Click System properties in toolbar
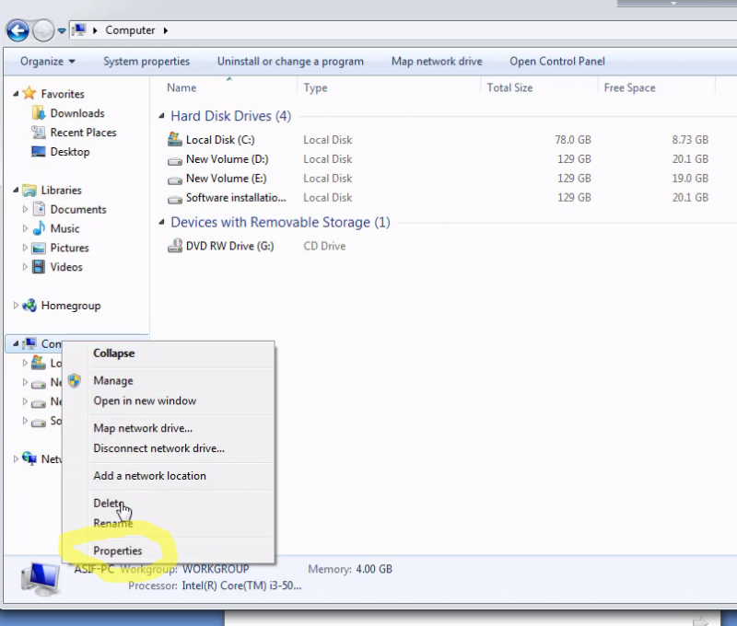 [146, 62]
